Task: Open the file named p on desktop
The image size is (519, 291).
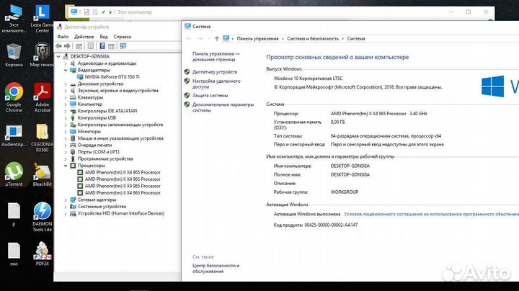Action: [x=14, y=215]
